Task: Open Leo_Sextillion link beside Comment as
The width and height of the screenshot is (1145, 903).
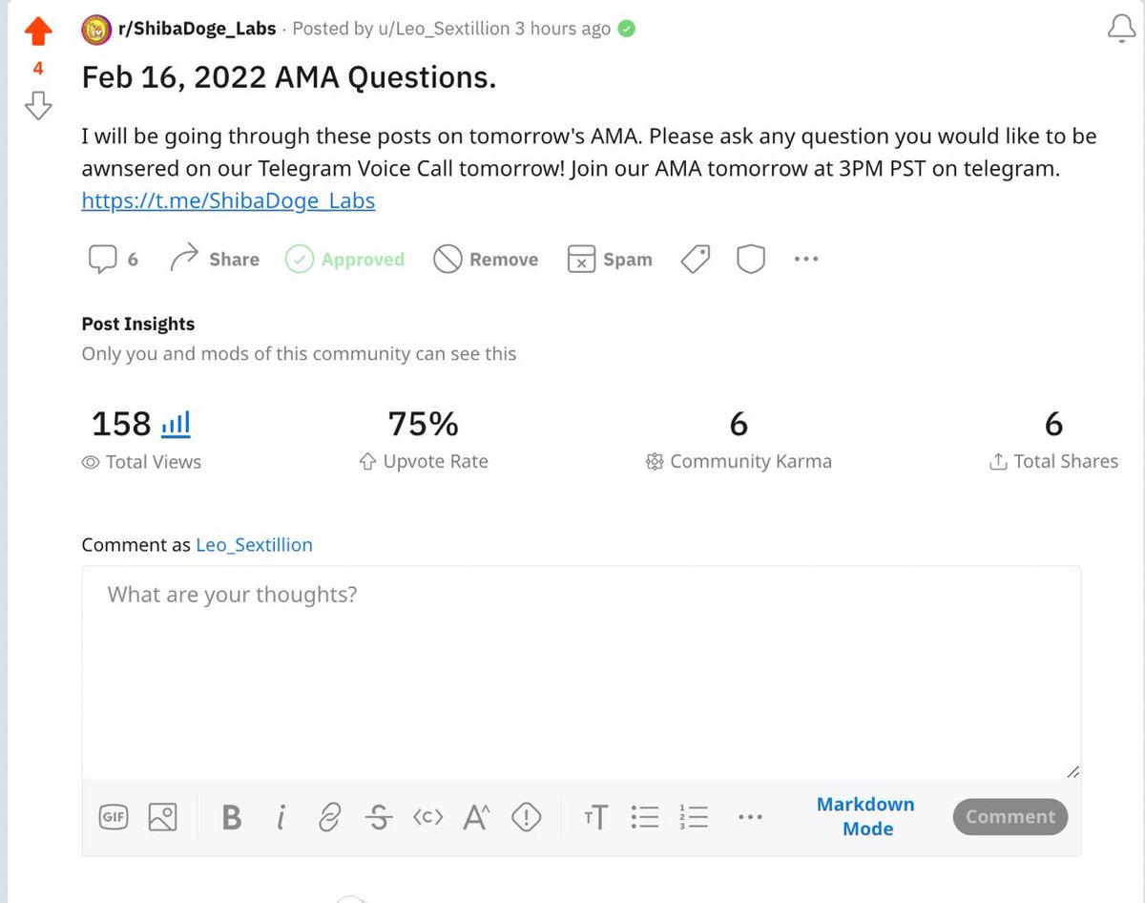Action: pyautogui.click(x=254, y=545)
